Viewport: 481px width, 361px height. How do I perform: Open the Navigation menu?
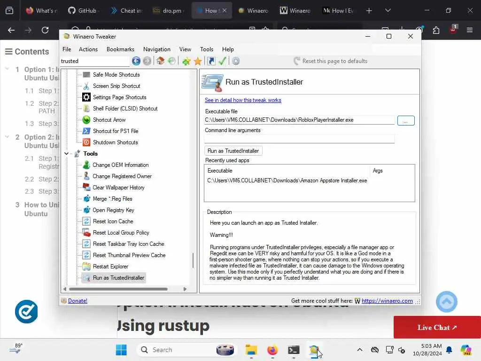157,49
